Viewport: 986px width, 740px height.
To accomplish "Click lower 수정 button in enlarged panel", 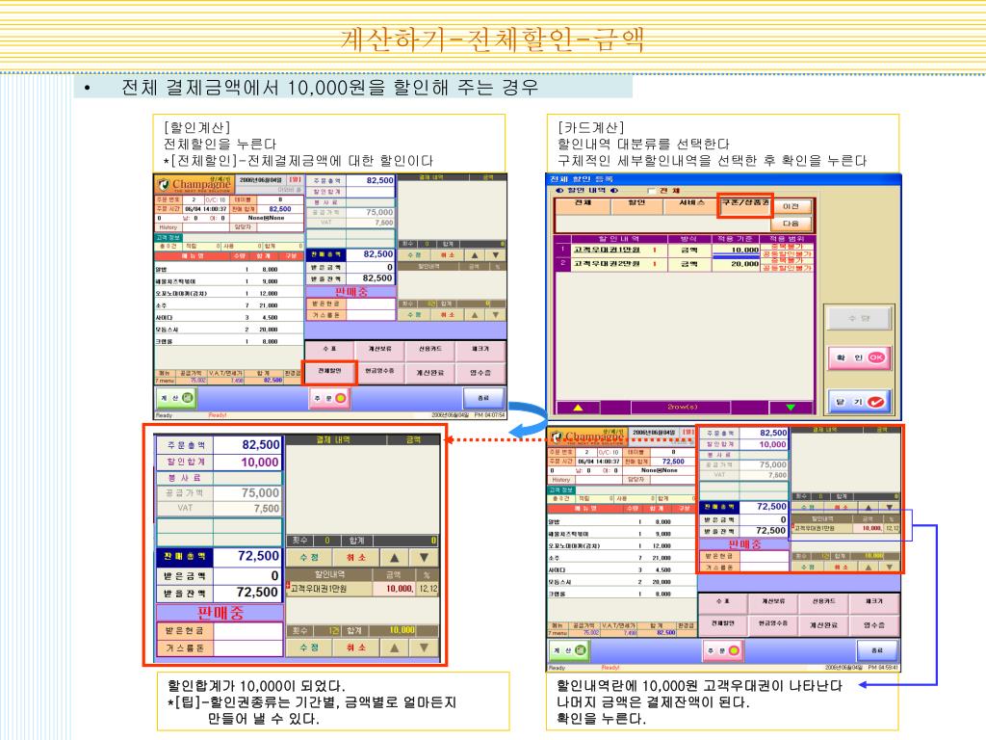I will (309, 647).
